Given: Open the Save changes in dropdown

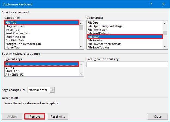Looking at the screenshot, I should [52, 90].
